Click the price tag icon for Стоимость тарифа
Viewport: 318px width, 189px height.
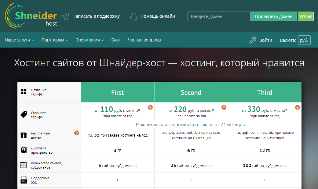(x=24, y=115)
